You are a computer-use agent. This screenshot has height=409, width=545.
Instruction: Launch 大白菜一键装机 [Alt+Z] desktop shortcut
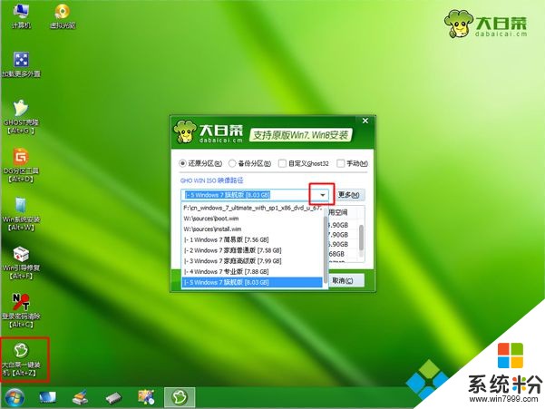[21, 359]
